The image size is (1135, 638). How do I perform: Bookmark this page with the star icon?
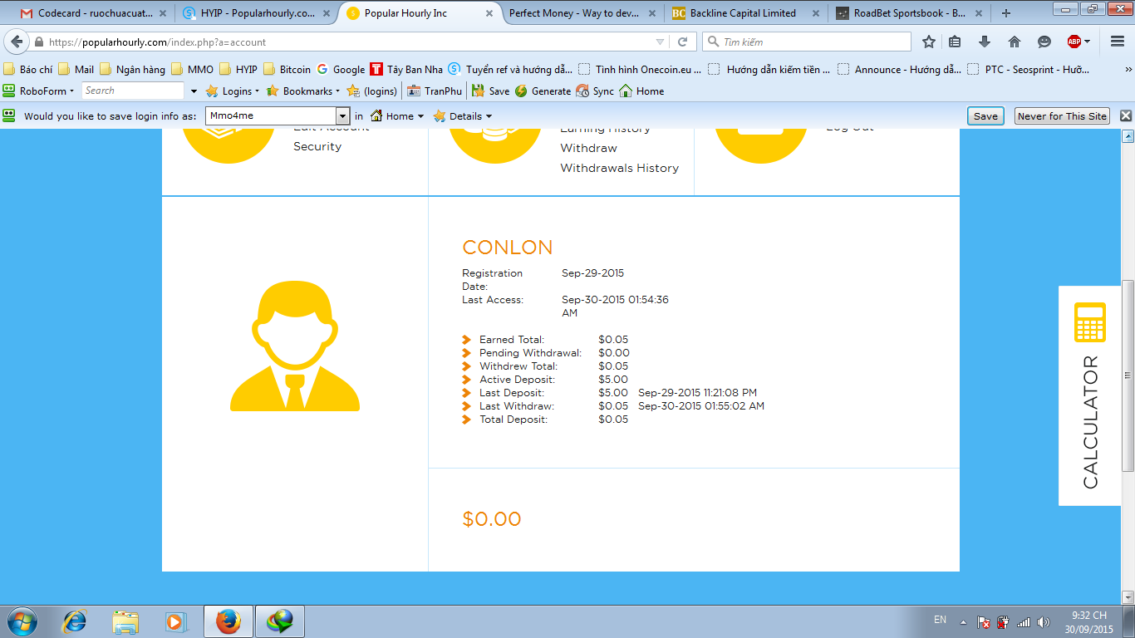pos(929,42)
